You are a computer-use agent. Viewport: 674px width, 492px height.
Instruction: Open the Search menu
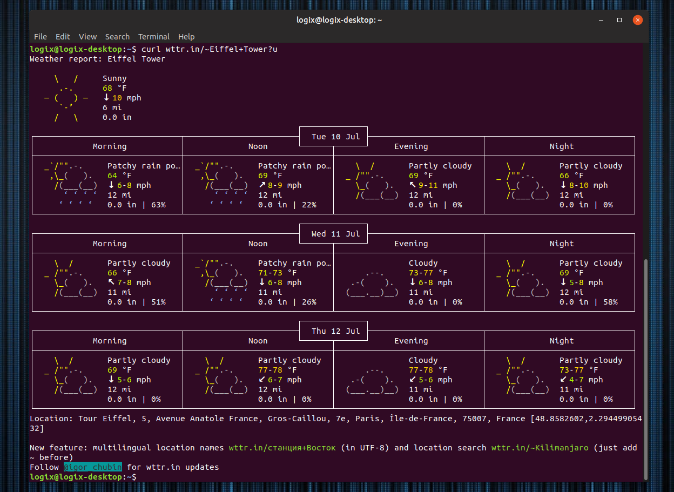pos(117,36)
